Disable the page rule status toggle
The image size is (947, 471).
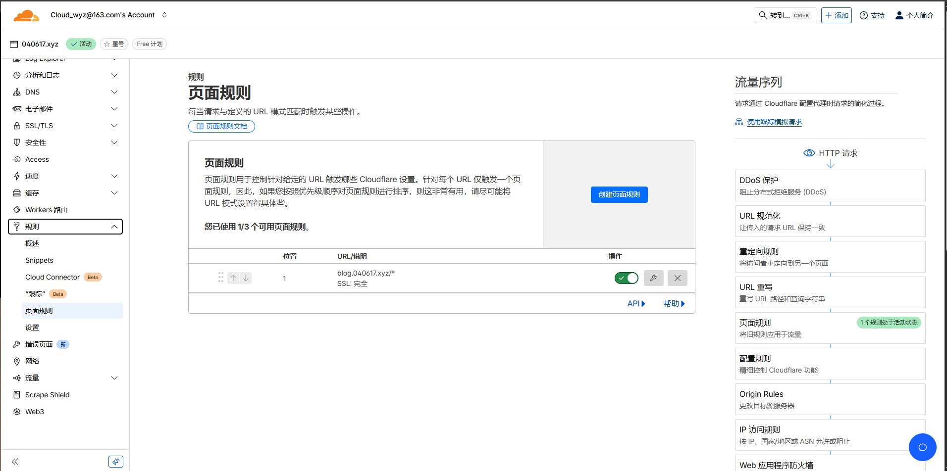pyautogui.click(x=626, y=278)
